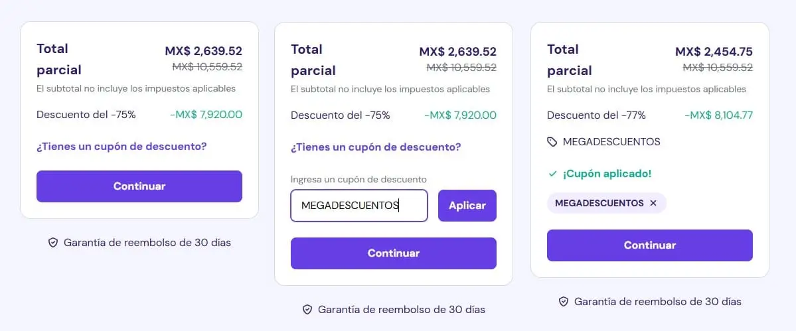Collapse ¿Tienes un cupón de descuento? in middle card
Screen dimensions: 796x331
click(376, 147)
